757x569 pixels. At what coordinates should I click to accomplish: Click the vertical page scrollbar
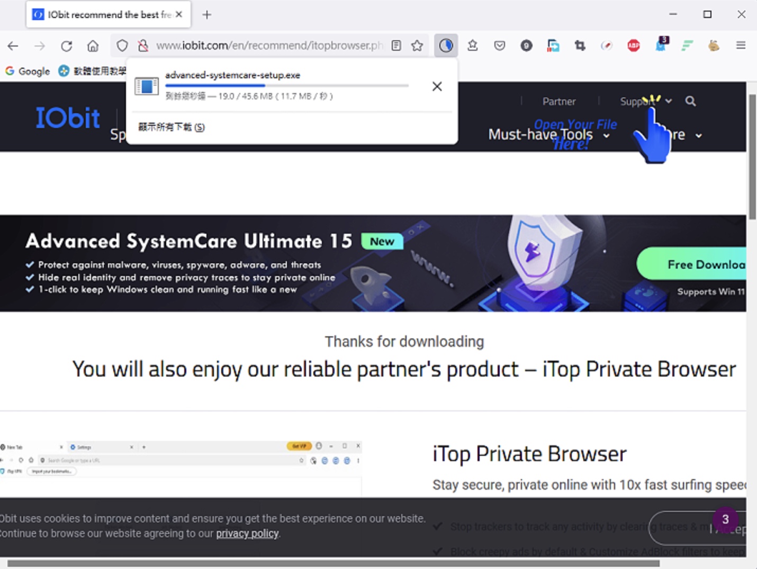click(x=752, y=157)
